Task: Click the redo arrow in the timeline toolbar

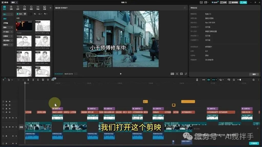Action: pyautogui.click(x=23, y=80)
